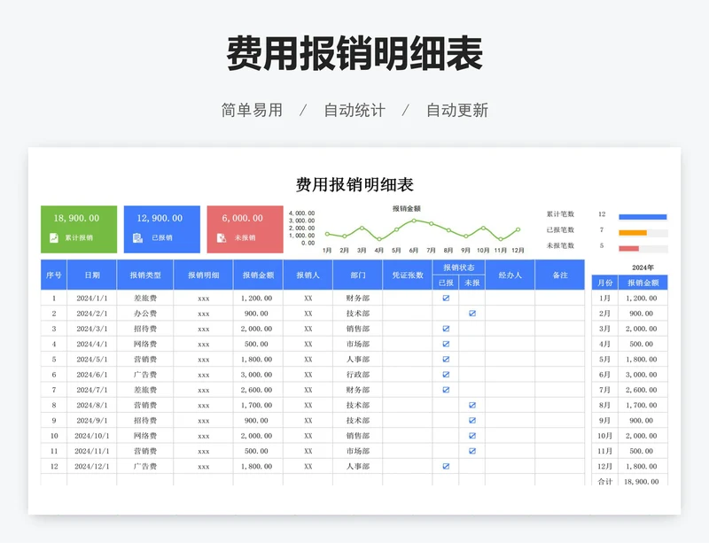Select 网络费 cell in 2024/4/1 row

point(145,344)
